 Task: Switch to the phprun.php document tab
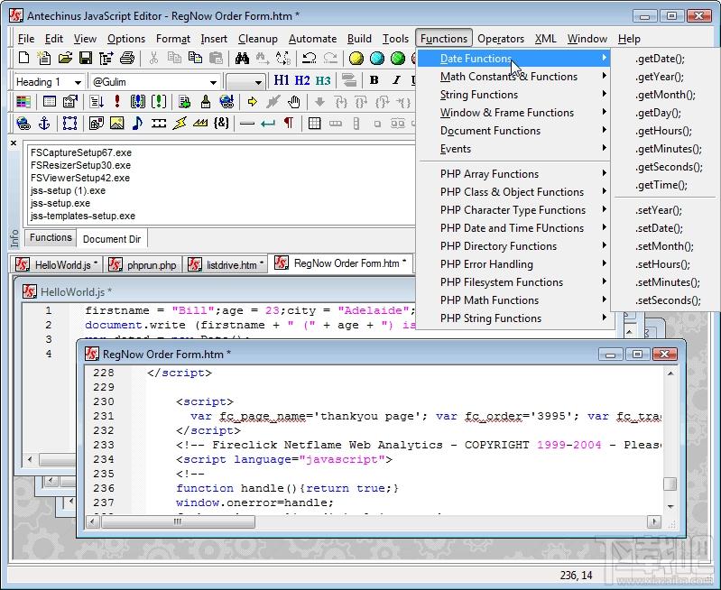click(x=143, y=264)
